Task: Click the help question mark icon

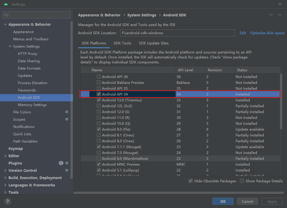Action: click(x=8, y=201)
